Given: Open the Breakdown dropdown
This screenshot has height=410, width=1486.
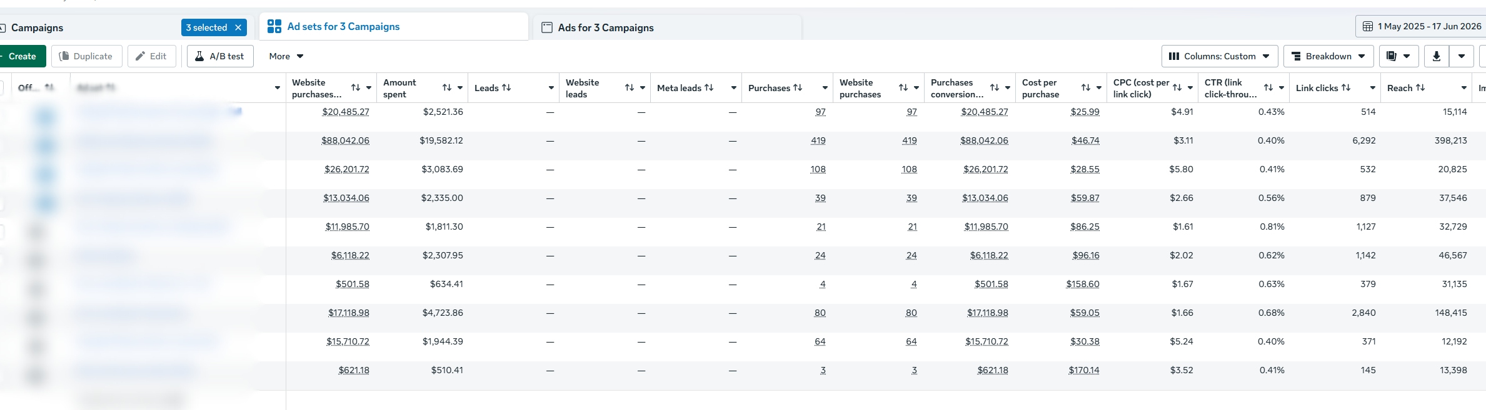Looking at the screenshot, I should tap(1328, 56).
